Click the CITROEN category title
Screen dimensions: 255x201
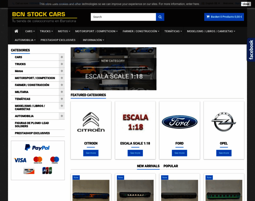[91, 143]
